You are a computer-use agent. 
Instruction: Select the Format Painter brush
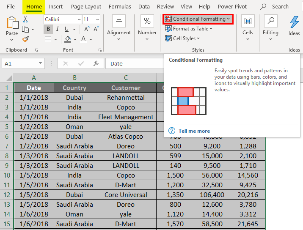point(25,39)
